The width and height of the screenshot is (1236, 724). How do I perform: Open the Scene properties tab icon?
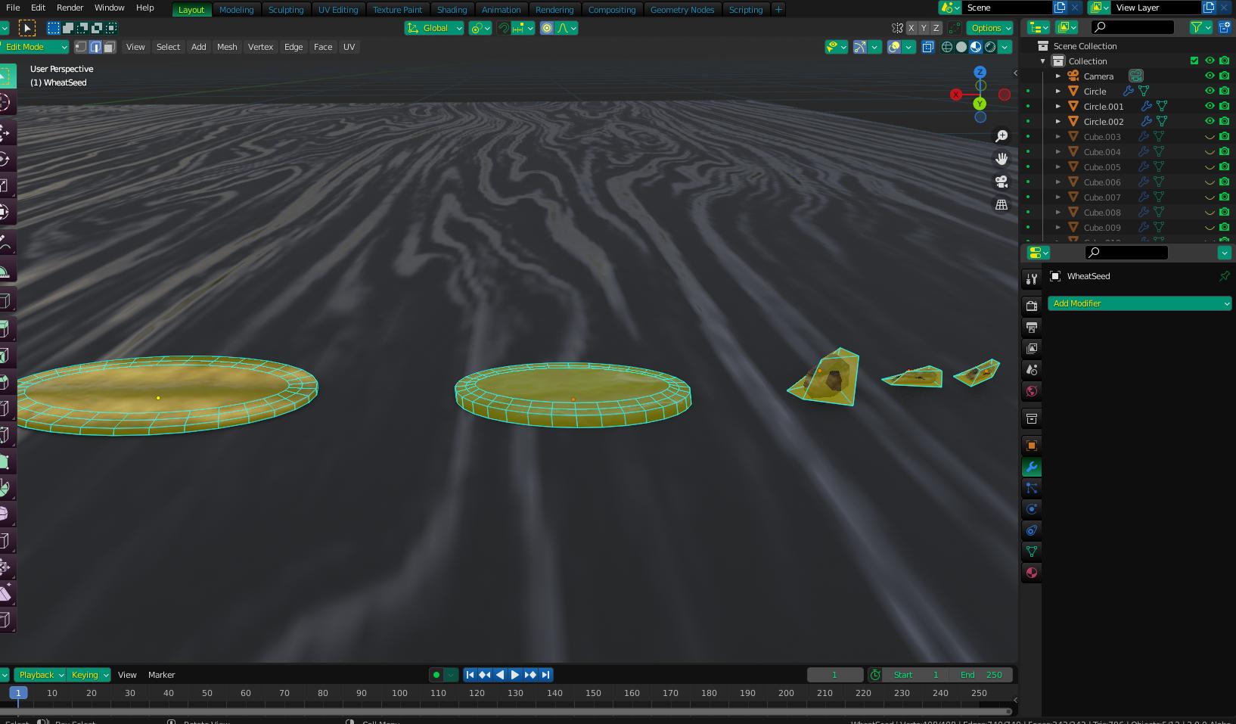click(x=1031, y=369)
